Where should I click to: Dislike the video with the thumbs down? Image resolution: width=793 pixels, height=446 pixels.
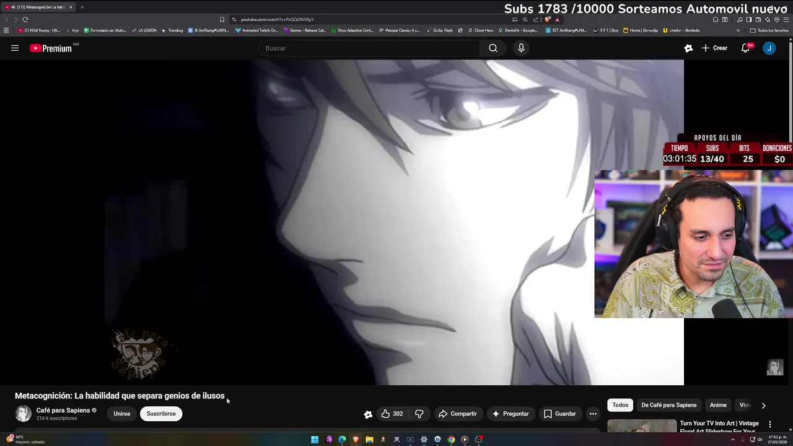pos(419,414)
